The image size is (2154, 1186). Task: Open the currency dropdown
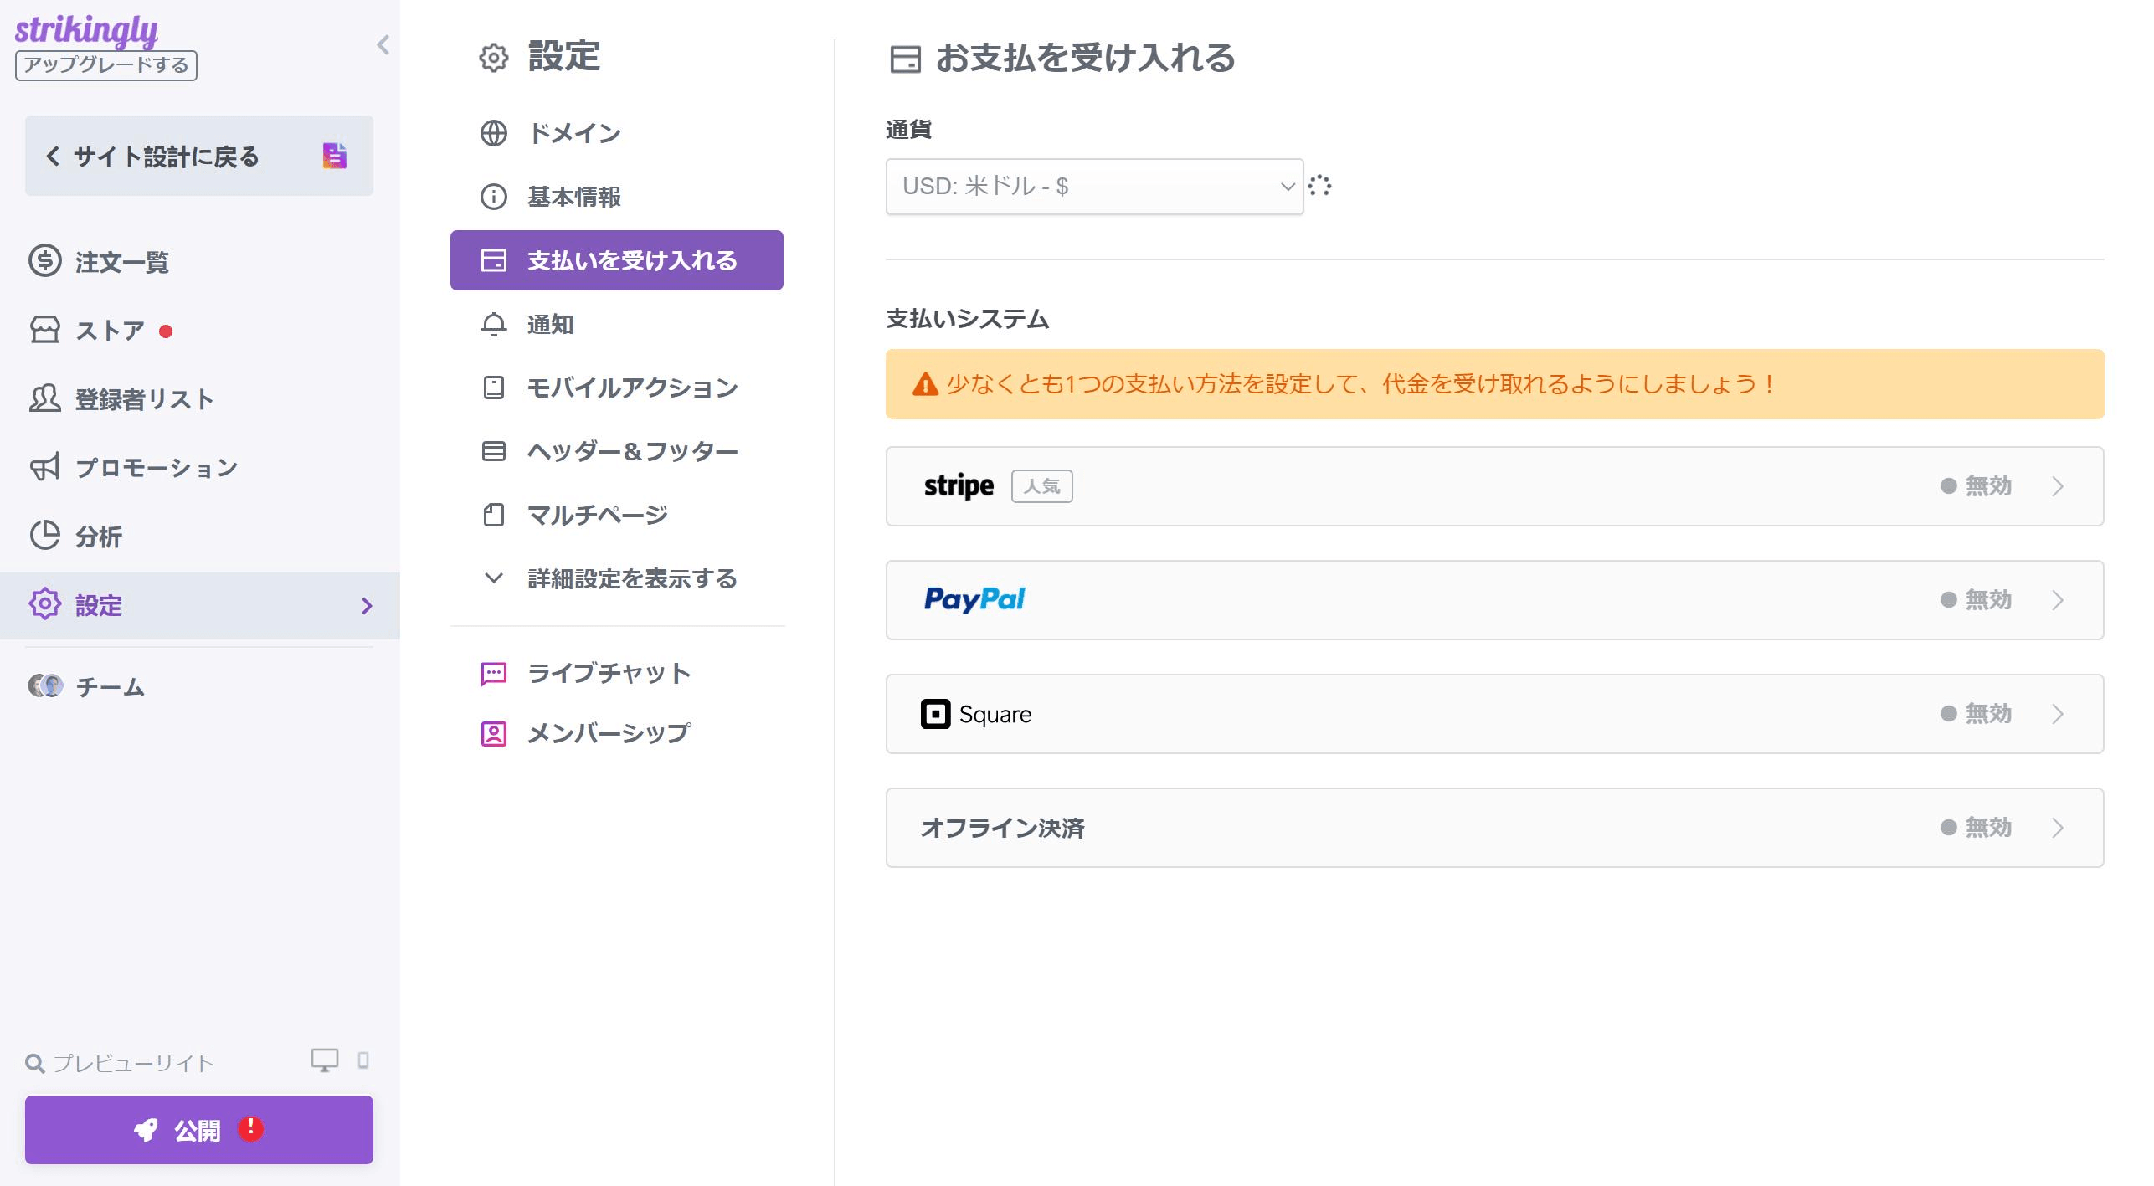1092,187
